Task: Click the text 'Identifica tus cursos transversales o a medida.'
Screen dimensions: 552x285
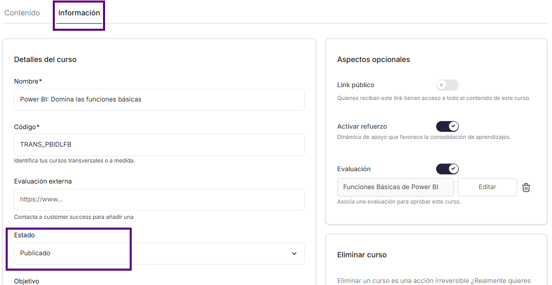Action: [x=75, y=160]
